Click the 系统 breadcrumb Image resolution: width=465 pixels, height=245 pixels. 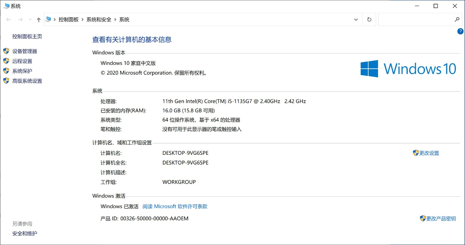click(x=124, y=19)
